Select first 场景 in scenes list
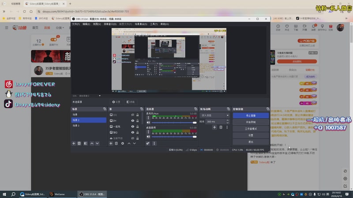 pos(89,114)
